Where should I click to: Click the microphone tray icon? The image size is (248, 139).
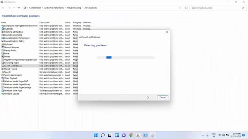point(207,135)
